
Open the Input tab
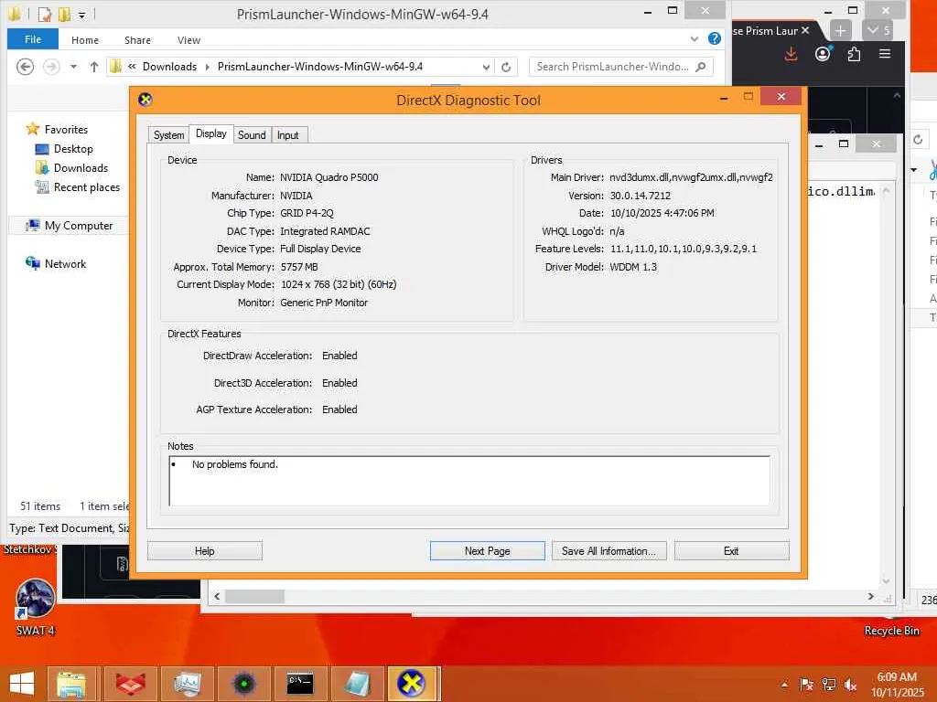pyautogui.click(x=288, y=135)
